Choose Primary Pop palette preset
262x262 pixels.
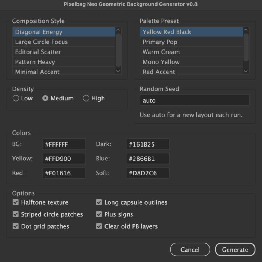(x=192, y=42)
